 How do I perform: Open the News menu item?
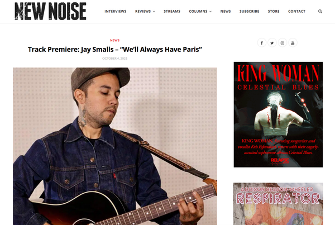(x=226, y=11)
